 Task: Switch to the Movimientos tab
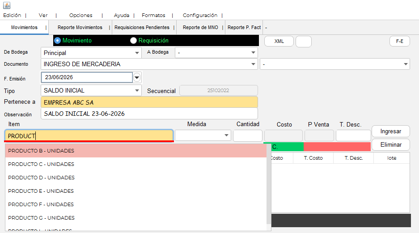(x=24, y=27)
